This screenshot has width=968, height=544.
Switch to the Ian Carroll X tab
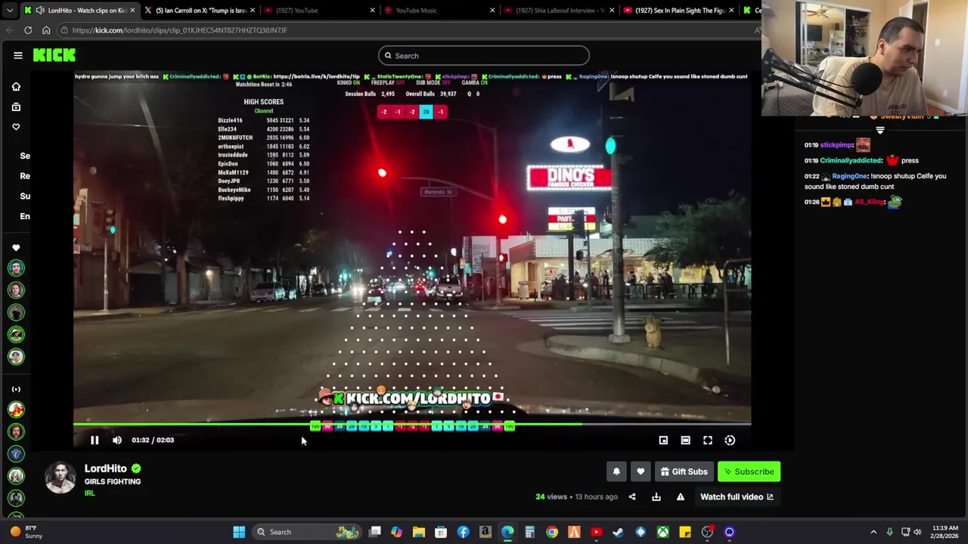[x=201, y=11]
